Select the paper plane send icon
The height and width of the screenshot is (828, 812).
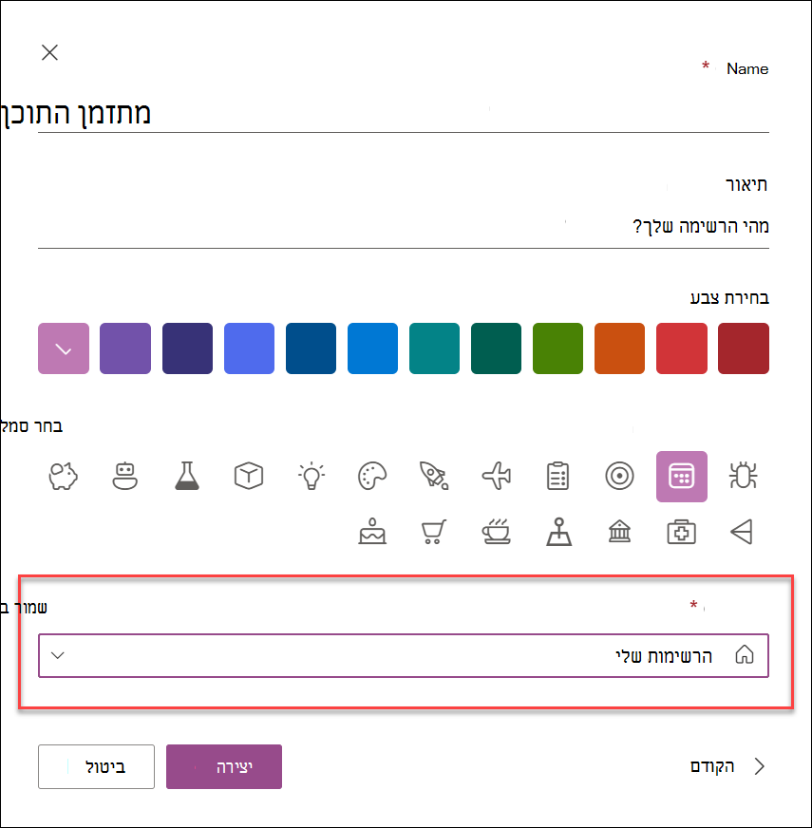[743, 532]
